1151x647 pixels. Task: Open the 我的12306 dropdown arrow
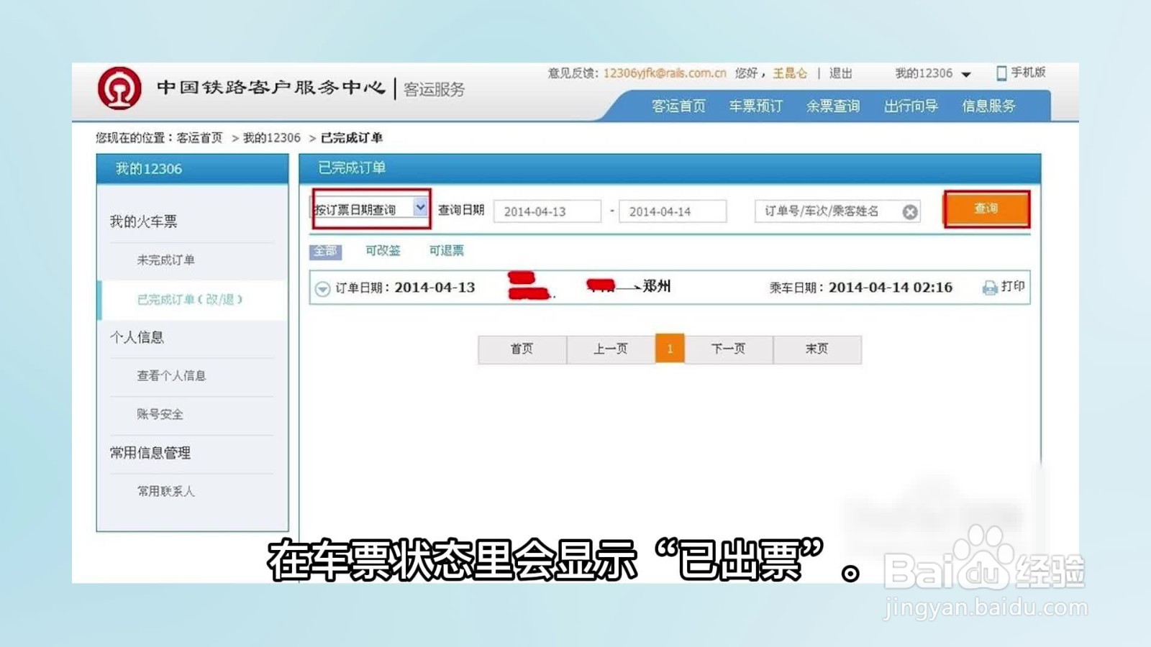(x=966, y=73)
